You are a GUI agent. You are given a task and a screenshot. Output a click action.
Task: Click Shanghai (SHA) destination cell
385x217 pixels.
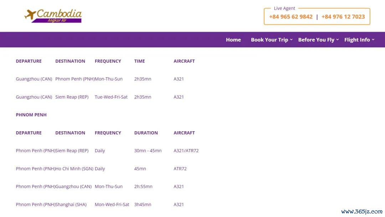[71, 205]
